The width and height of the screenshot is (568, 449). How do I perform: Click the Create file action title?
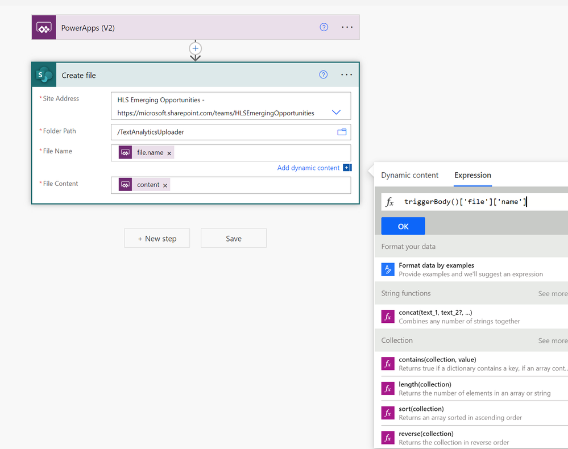78,76
